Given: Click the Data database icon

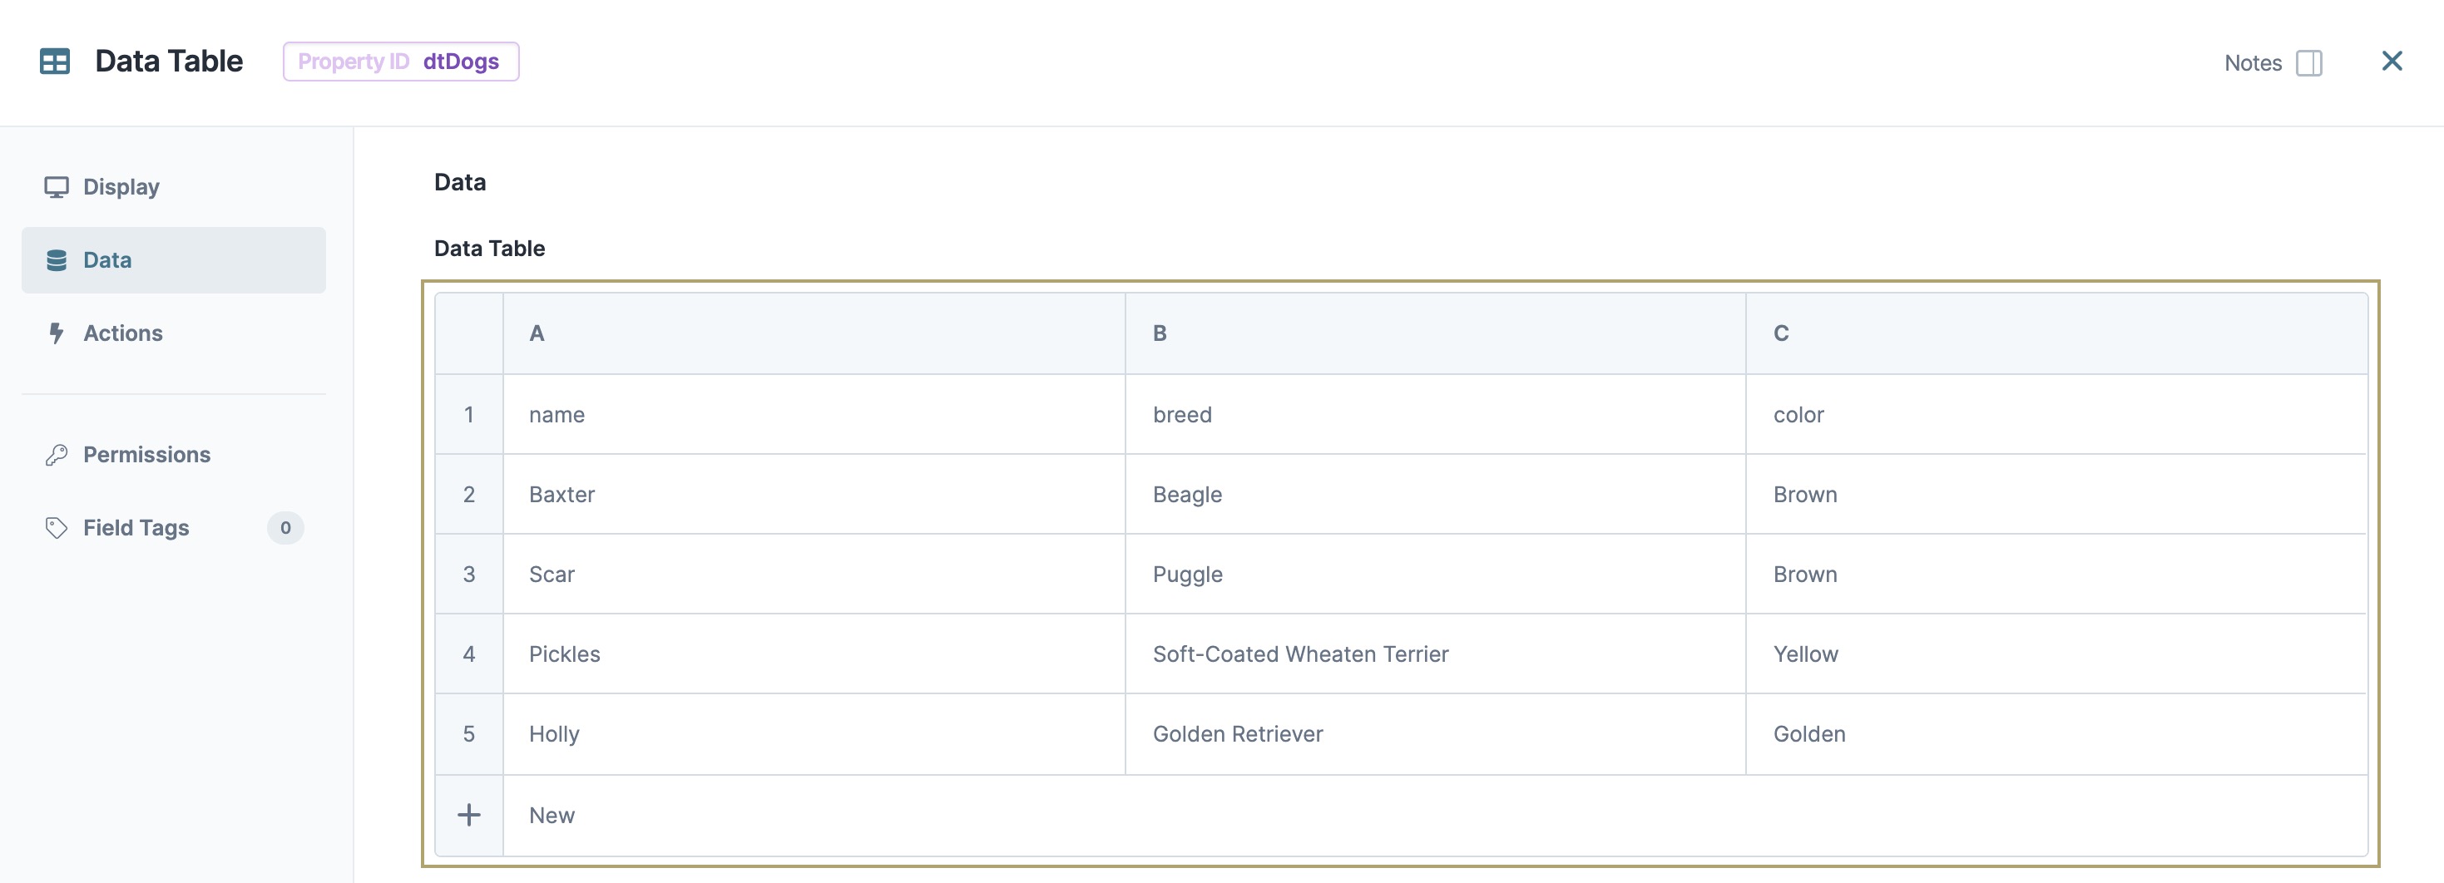Looking at the screenshot, I should 56,260.
